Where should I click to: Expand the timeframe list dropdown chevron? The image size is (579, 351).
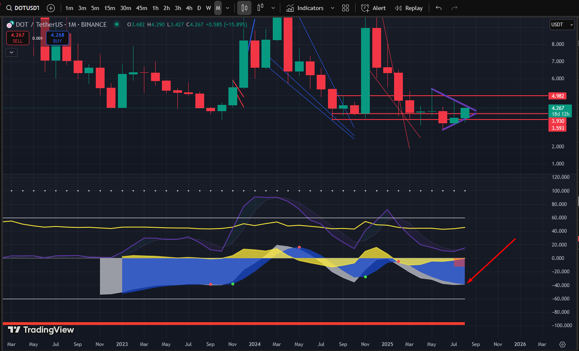tap(228, 8)
